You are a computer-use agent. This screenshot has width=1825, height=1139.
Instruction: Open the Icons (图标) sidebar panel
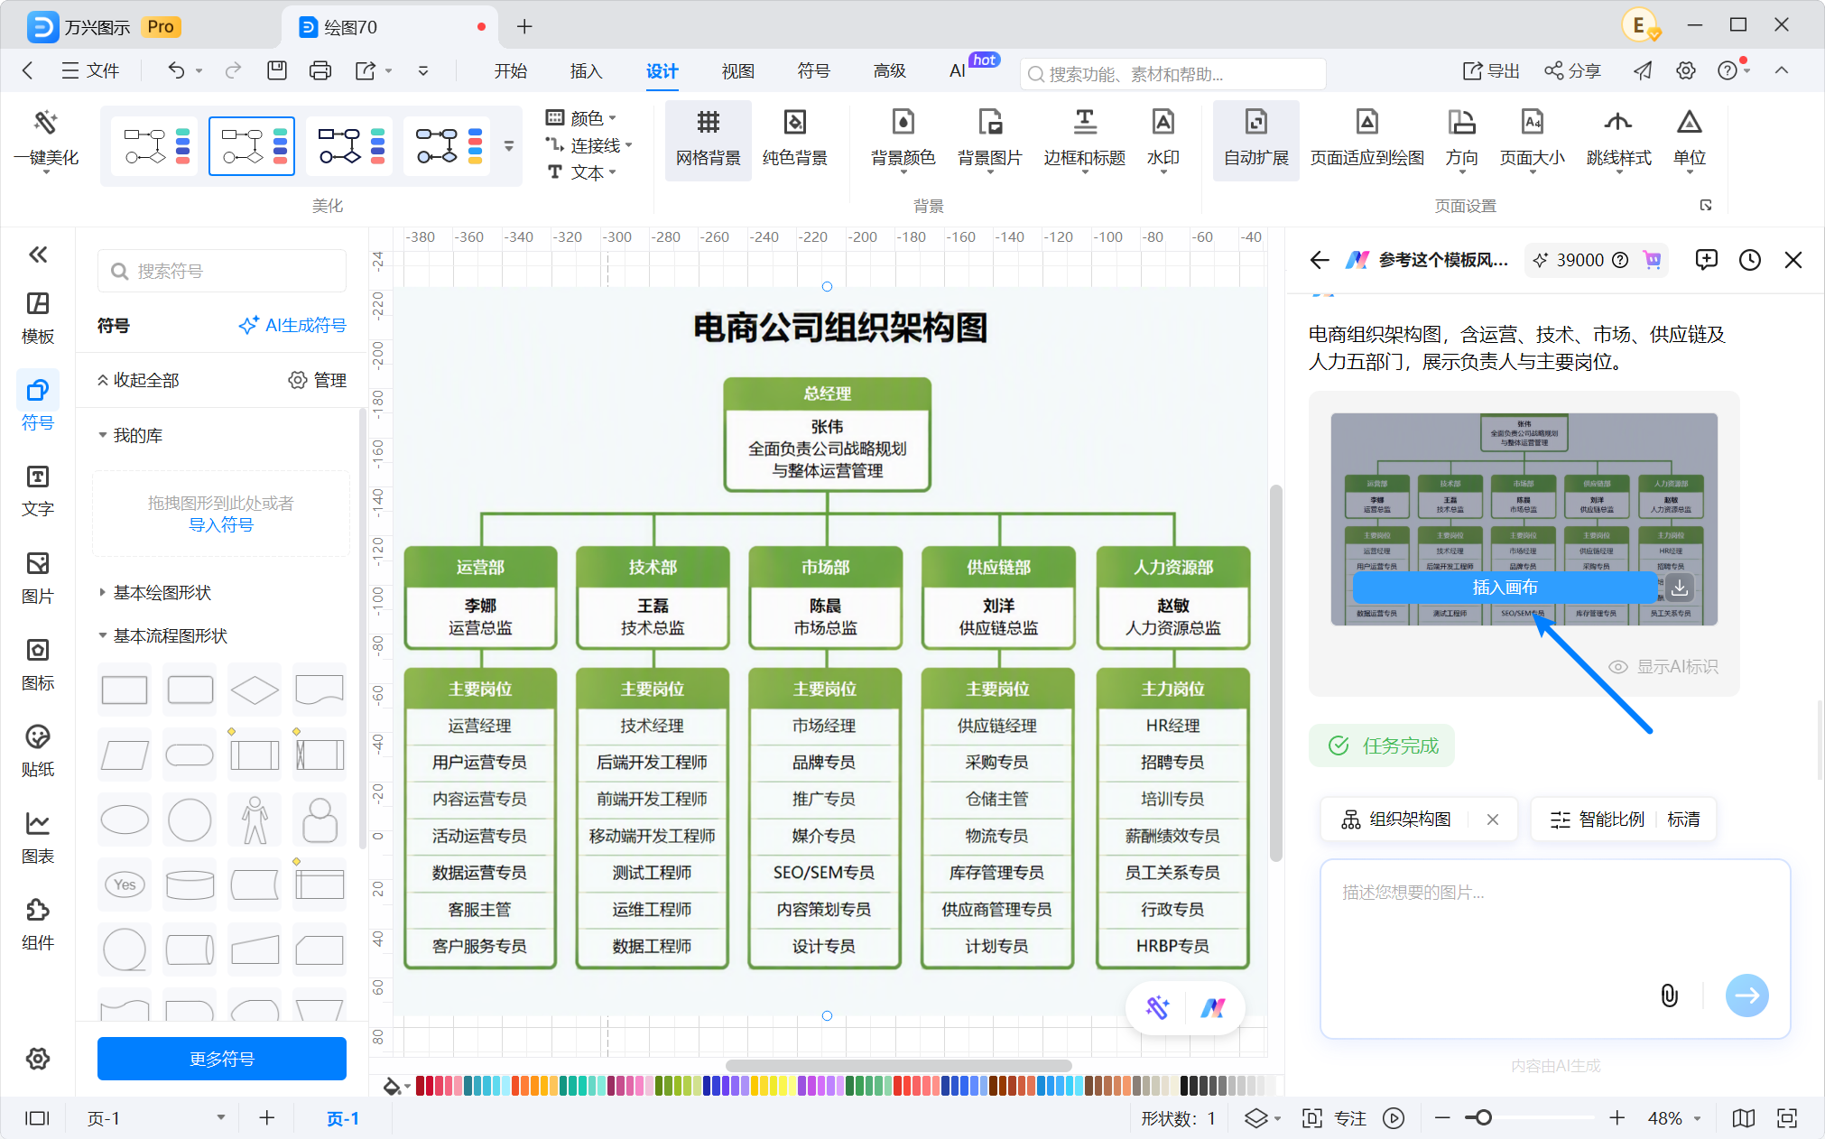37,664
